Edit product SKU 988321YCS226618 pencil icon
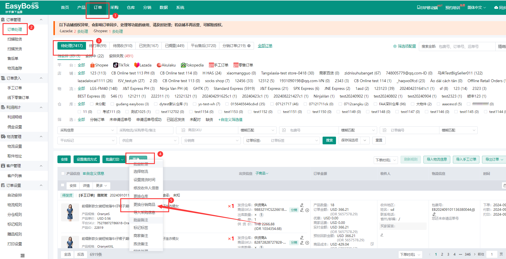 point(302,210)
